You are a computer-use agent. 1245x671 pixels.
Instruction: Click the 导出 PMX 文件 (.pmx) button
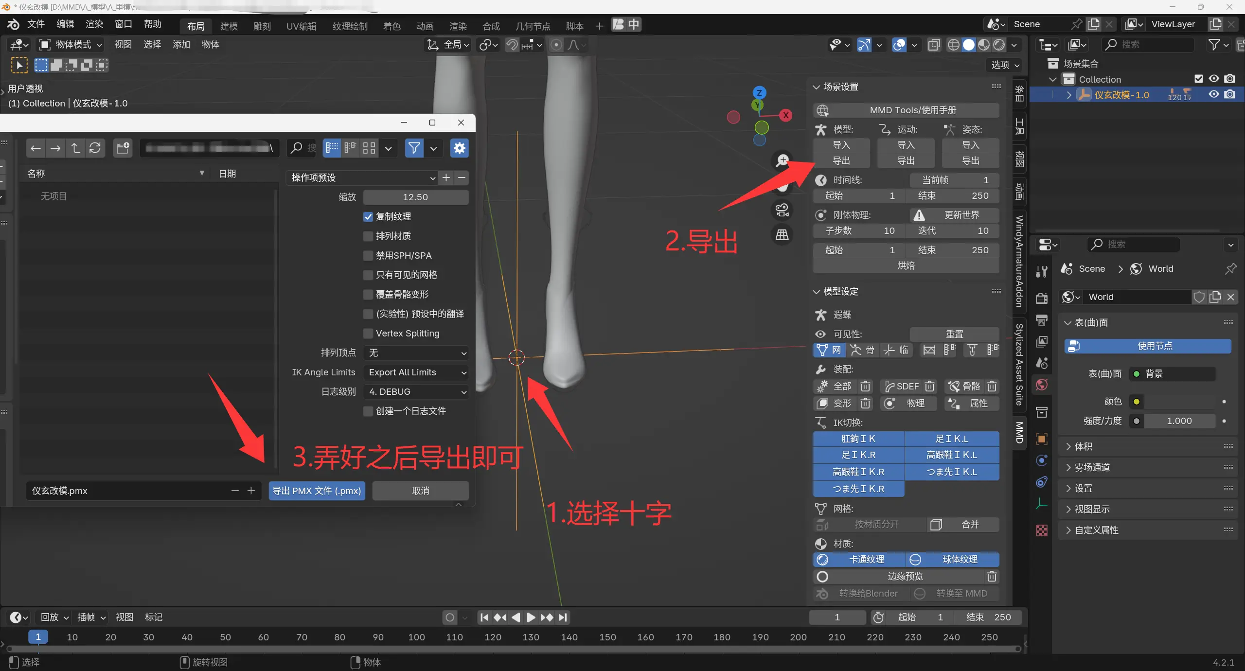[317, 491]
